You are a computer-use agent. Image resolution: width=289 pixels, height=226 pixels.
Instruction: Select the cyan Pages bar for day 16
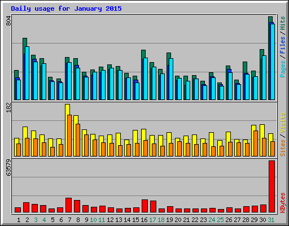(146, 79)
